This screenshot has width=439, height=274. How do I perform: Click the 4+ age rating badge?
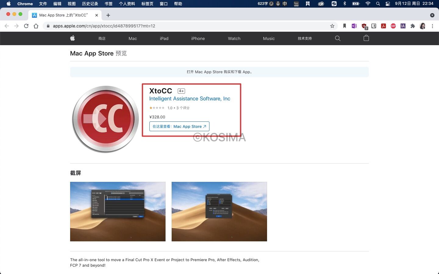(181, 91)
